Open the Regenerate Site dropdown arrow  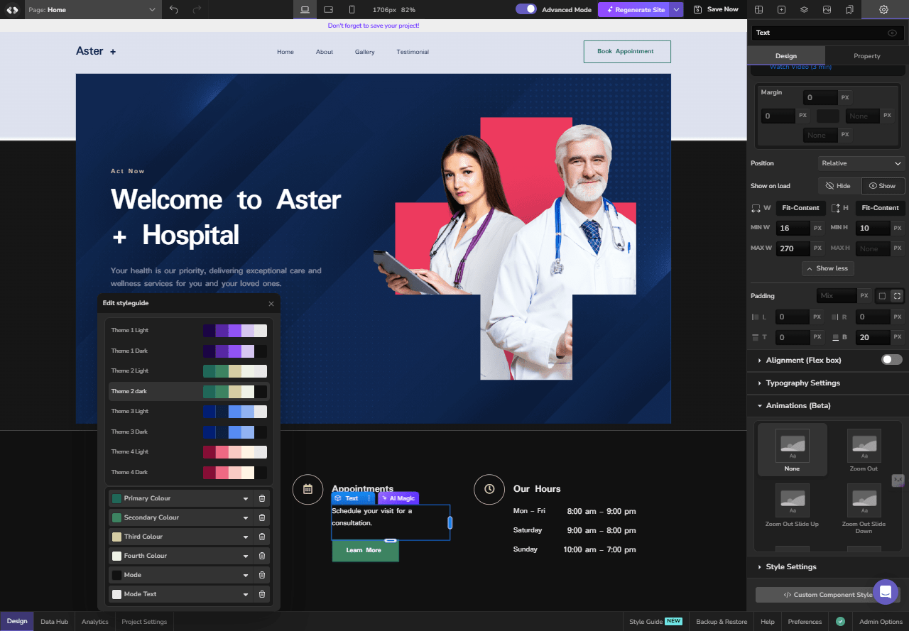click(677, 9)
